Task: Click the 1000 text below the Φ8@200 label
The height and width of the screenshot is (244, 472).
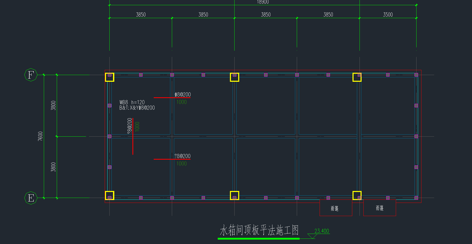Action: tap(181, 102)
